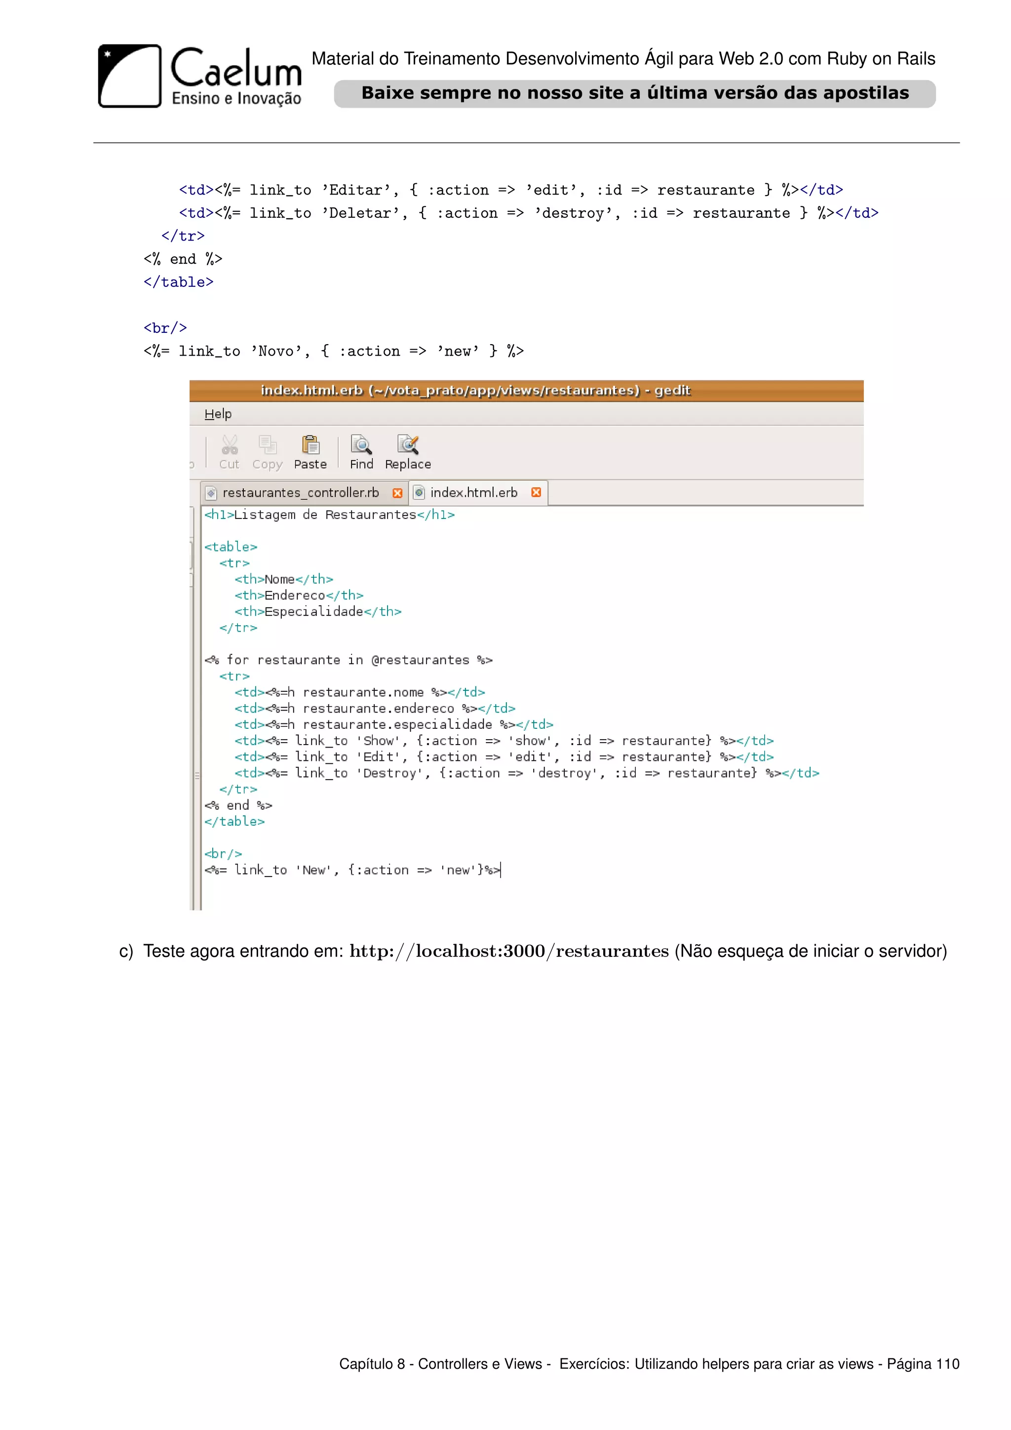This screenshot has height=1430, width=1011.
Task: Click file icon on restaurantes_controller.rb tab
Action: click(x=211, y=493)
